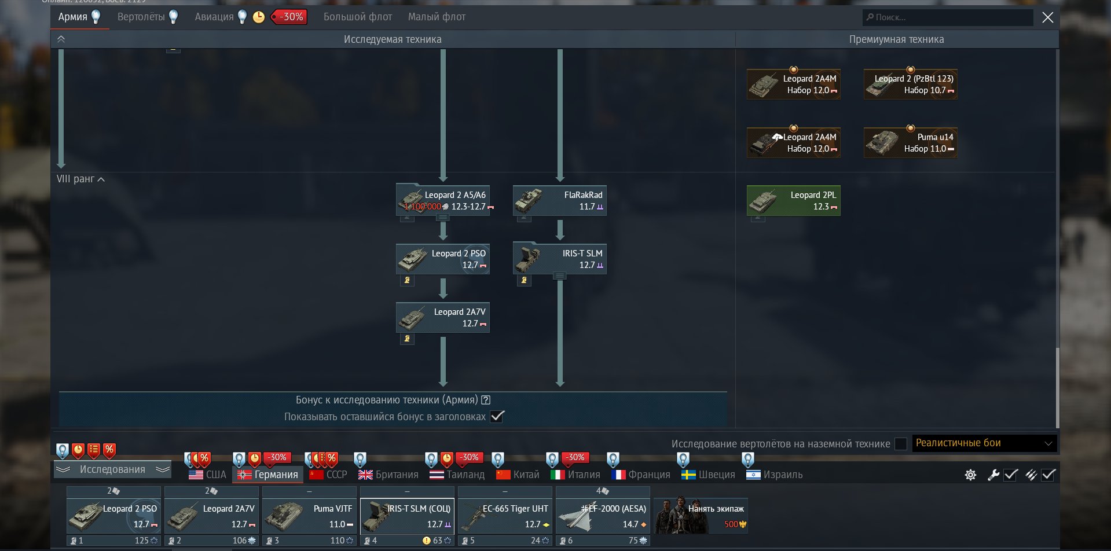Screen dimensions: 1111x551
Task: Select the США nation tab
Action: [x=207, y=475]
